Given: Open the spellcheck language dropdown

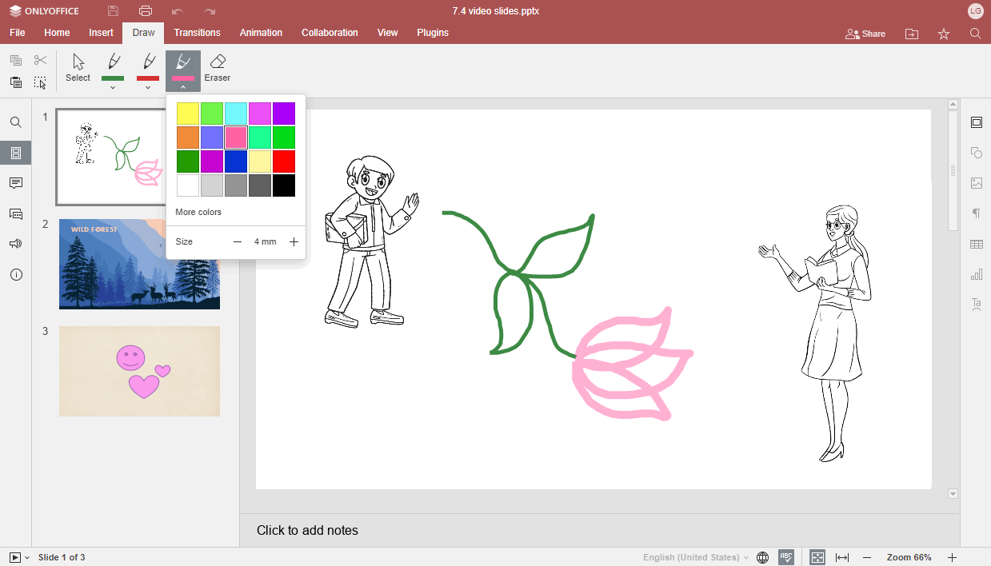Looking at the screenshot, I should (x=694, y=556).
